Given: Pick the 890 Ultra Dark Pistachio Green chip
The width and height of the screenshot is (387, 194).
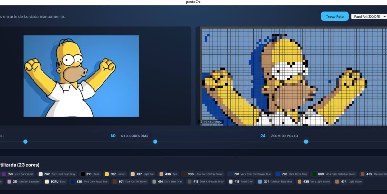Looking at the screenshot, I should (334, 174).
